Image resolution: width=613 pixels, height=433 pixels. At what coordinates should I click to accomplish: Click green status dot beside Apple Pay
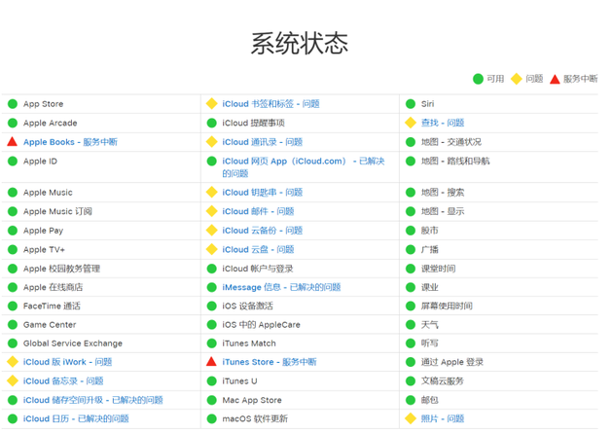tap(13, 231)
